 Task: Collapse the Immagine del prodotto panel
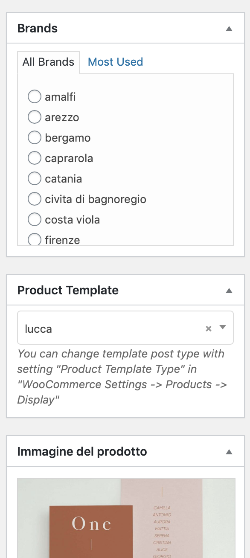coord(229,452)
